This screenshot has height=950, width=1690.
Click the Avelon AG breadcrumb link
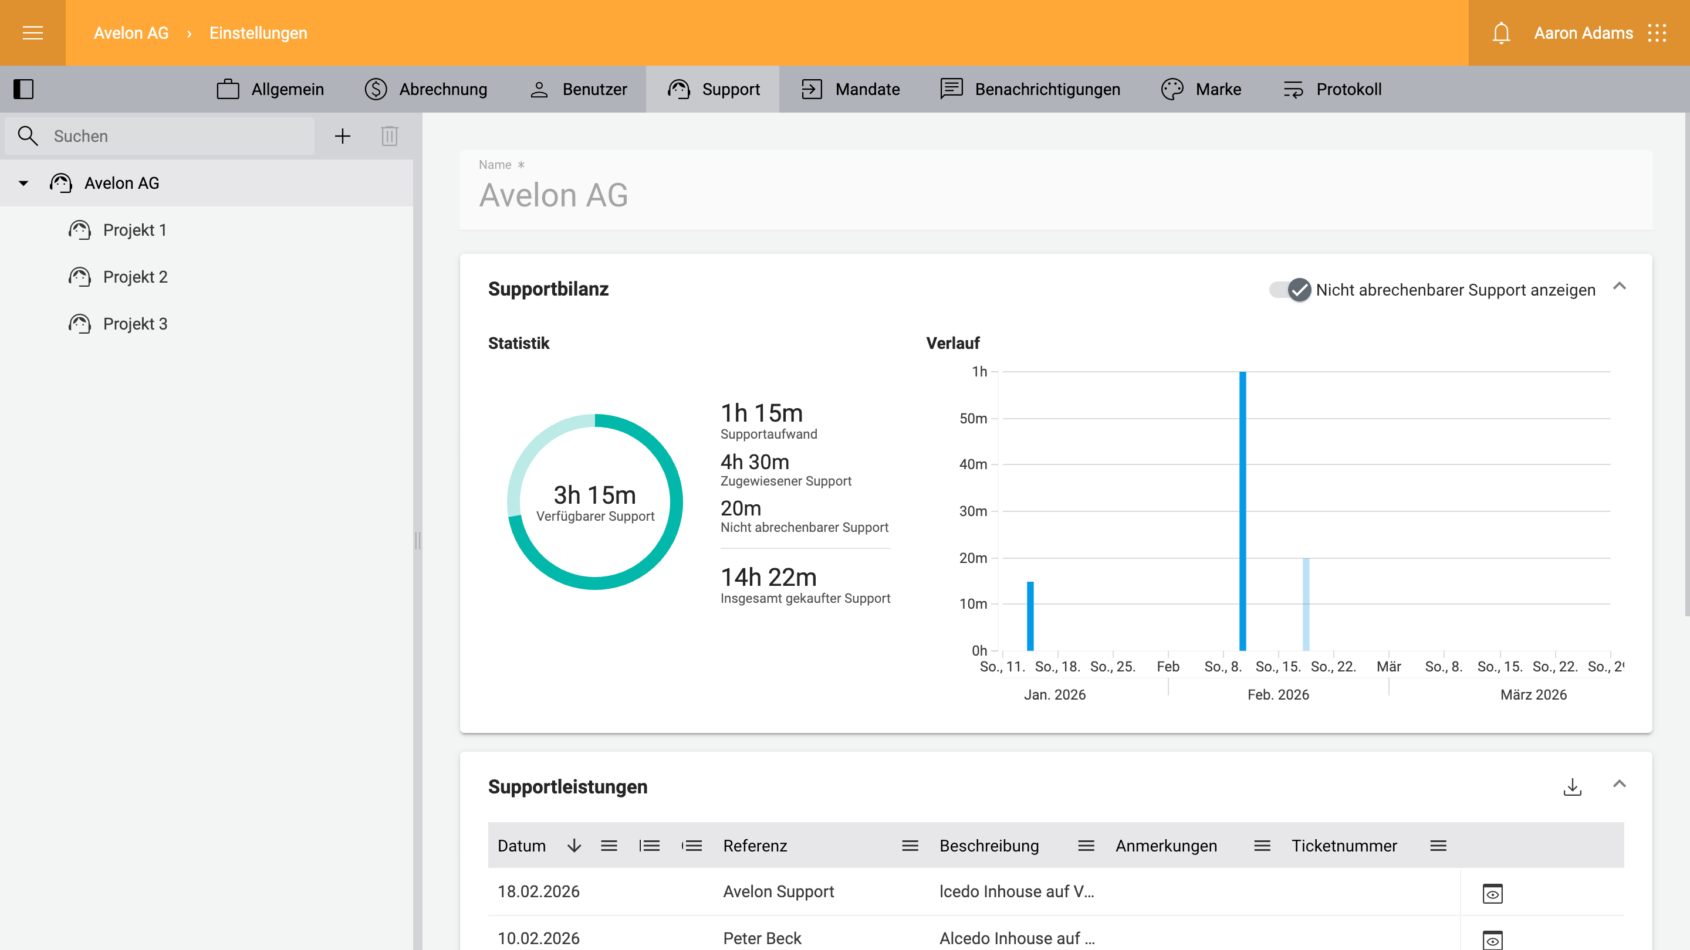tap(130, 33)
